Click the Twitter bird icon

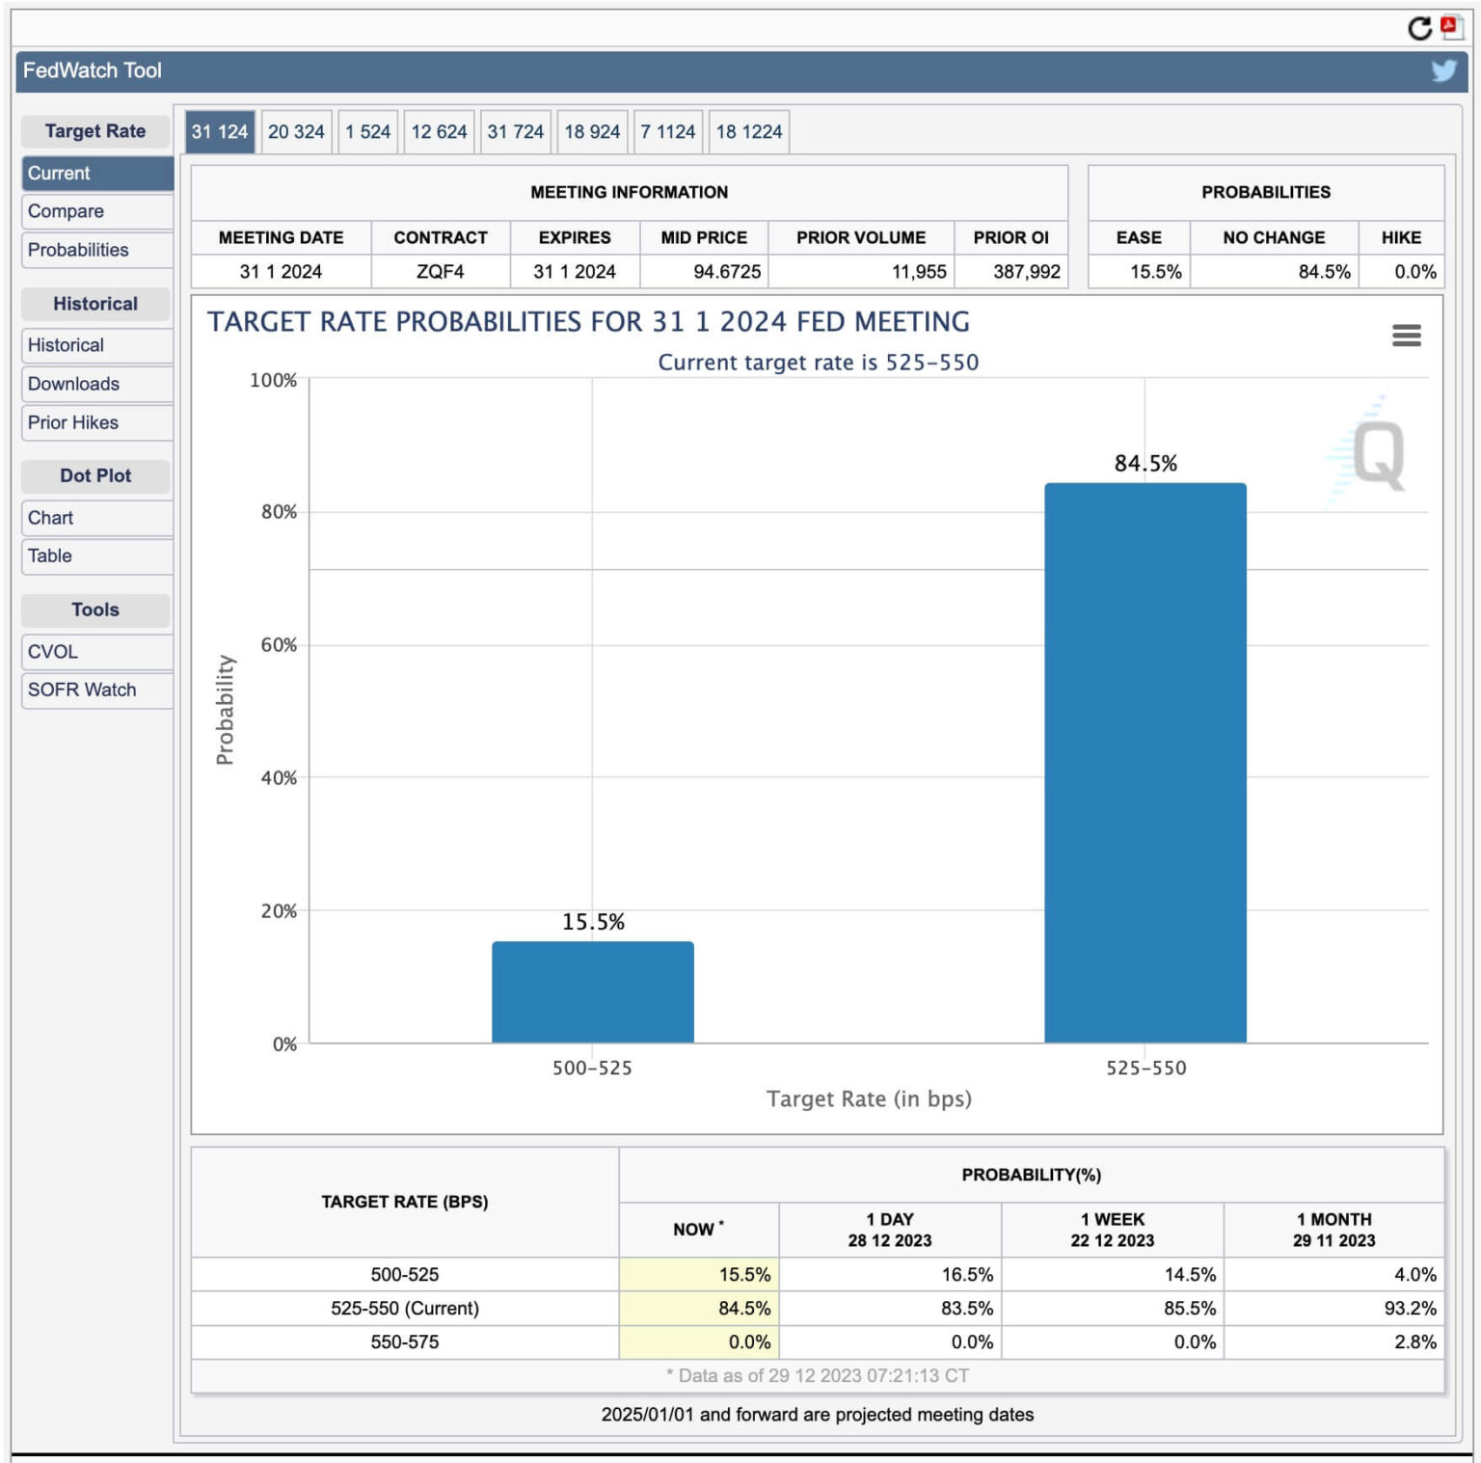tap(1442, 70)
